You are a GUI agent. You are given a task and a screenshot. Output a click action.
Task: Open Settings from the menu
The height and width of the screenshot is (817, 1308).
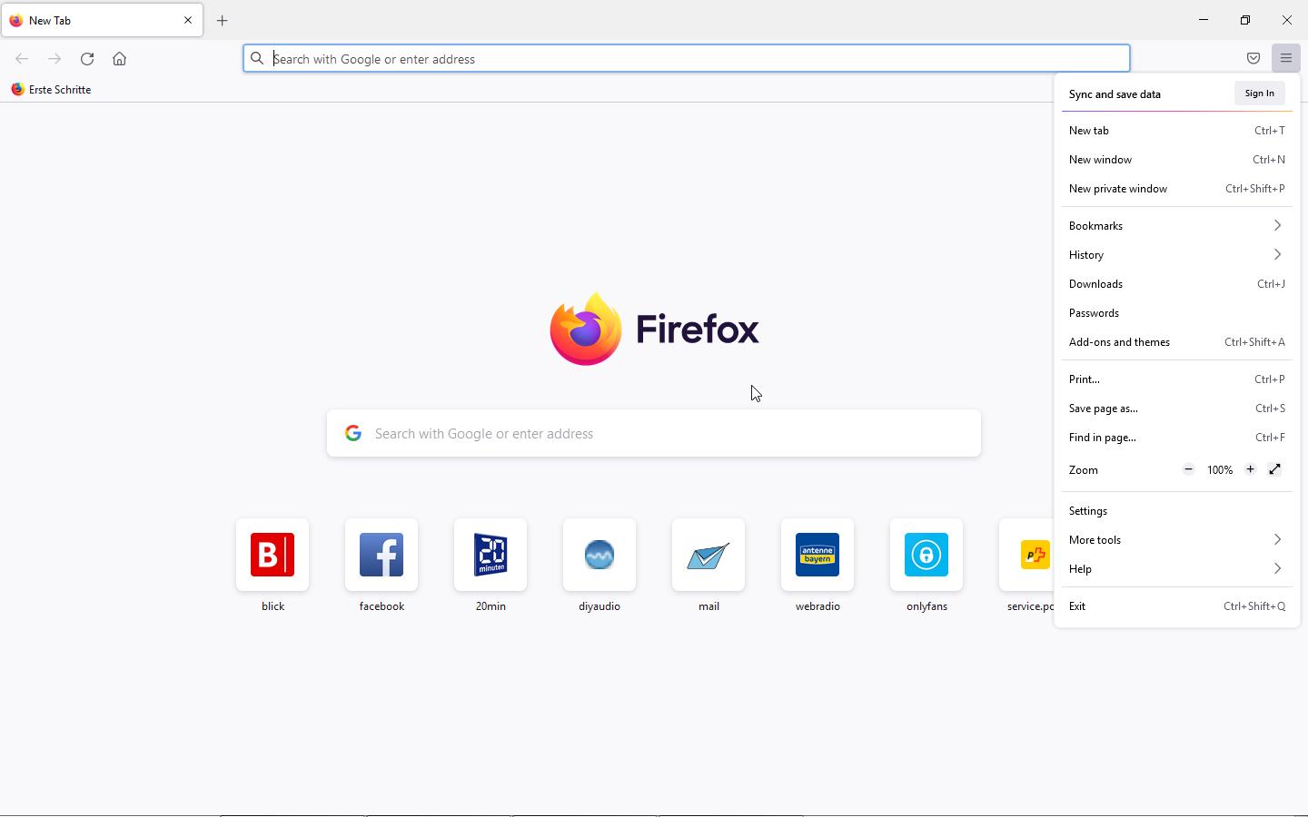click(x=1176, y=511)
